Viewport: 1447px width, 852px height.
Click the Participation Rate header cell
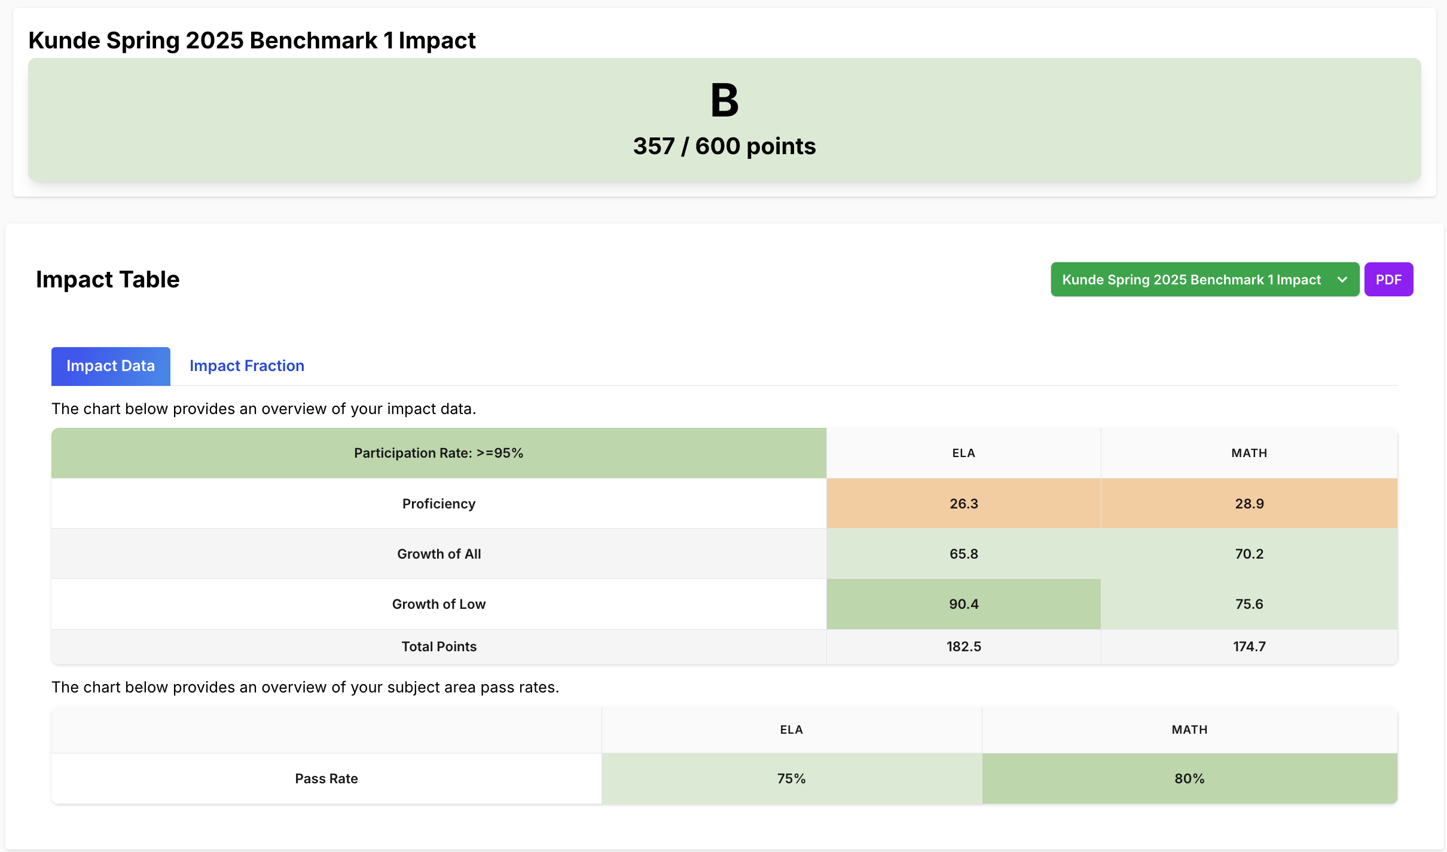(x=438, y=453)
